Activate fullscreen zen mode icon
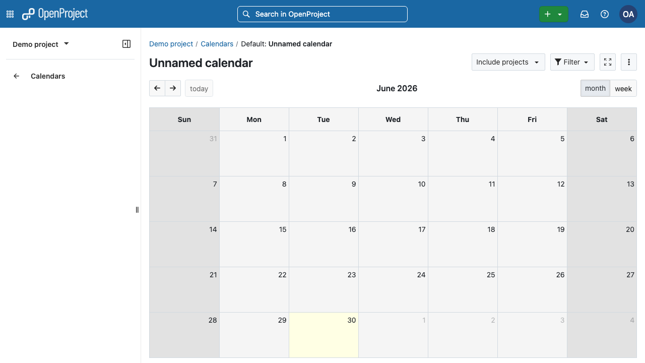This screenshot has height=363, width=645. click(x=608, y=62)
